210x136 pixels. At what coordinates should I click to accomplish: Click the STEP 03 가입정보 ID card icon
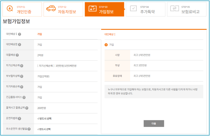pyautogui.click(x=92, y=8)
